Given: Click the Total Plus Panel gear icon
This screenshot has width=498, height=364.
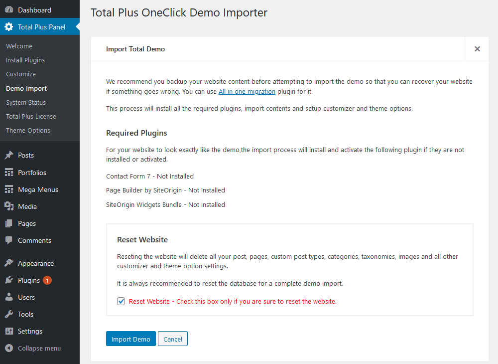Looking at the screenshot, I should pos(9,27).
